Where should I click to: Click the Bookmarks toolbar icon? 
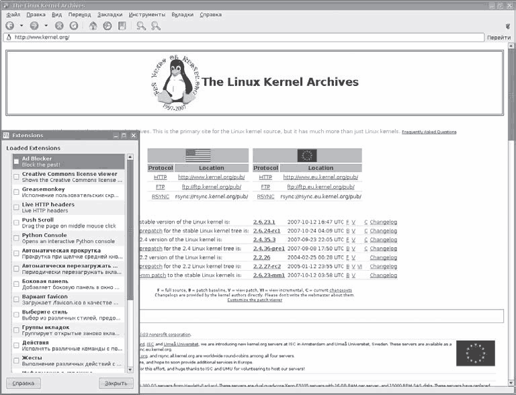pos(122,26)
